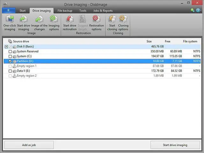Uncheck the Partition (D:) checkbox

pos(11,61)
